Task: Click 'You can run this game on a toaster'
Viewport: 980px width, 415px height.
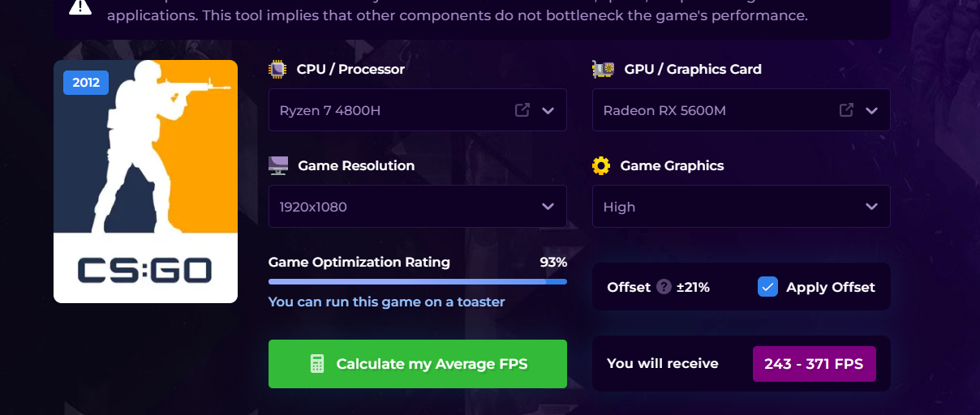Action: [x=386, y=302]
